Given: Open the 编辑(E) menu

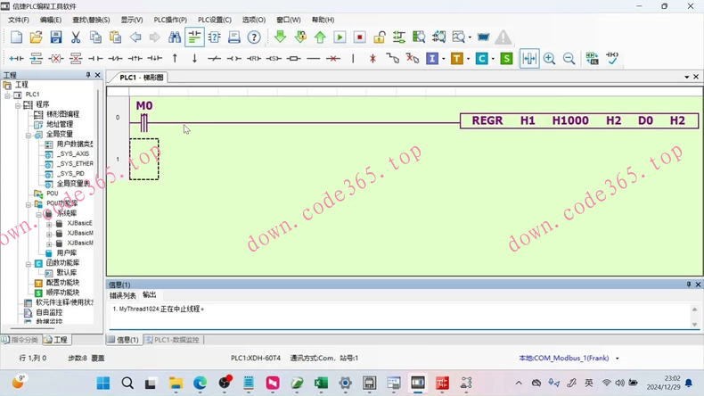Looking at the screenshot, I should [x=50, y=20].
